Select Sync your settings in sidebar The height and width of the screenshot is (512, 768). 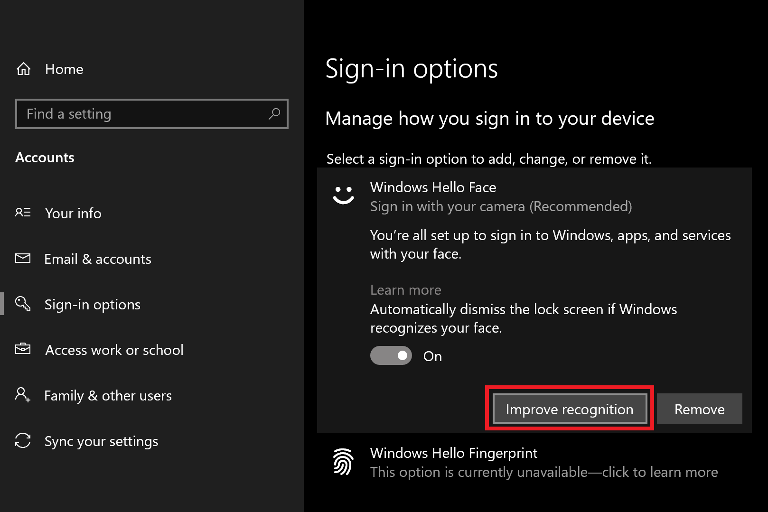coord(101,441)
